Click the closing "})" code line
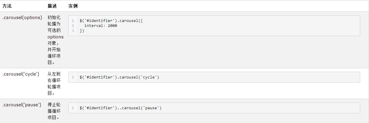The width and height of the screenshot is (369, 123). [82, 31]
